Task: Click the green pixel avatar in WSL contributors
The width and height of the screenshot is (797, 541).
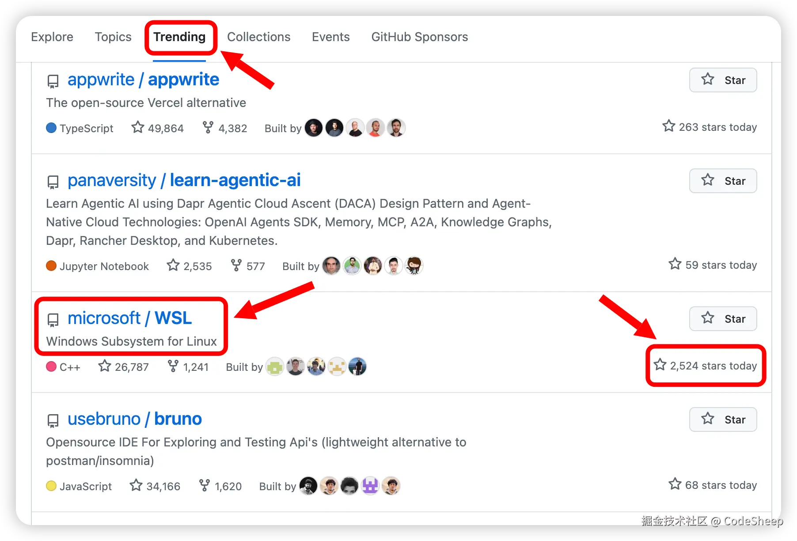Action: coord(275,366)
